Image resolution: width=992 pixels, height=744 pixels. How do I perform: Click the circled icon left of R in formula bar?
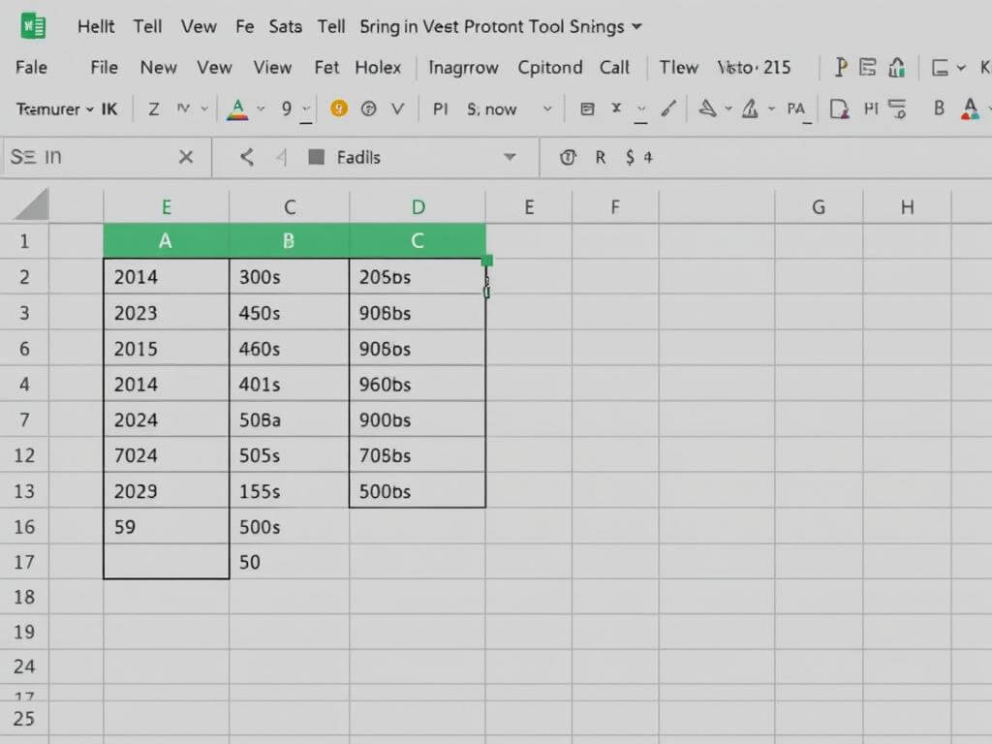(568, 157)
